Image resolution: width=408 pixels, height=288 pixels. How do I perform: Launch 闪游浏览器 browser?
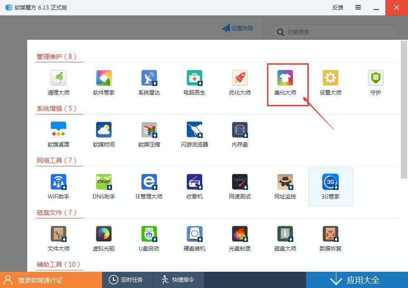[194, 134]
